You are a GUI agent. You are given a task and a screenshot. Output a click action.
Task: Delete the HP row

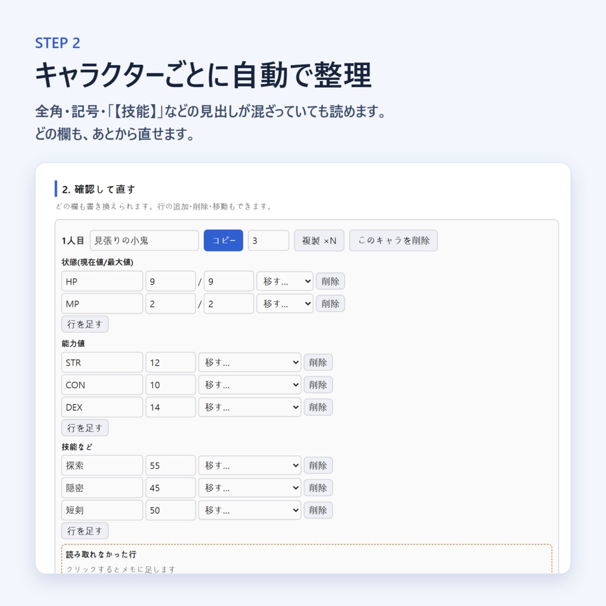[330, 281]
